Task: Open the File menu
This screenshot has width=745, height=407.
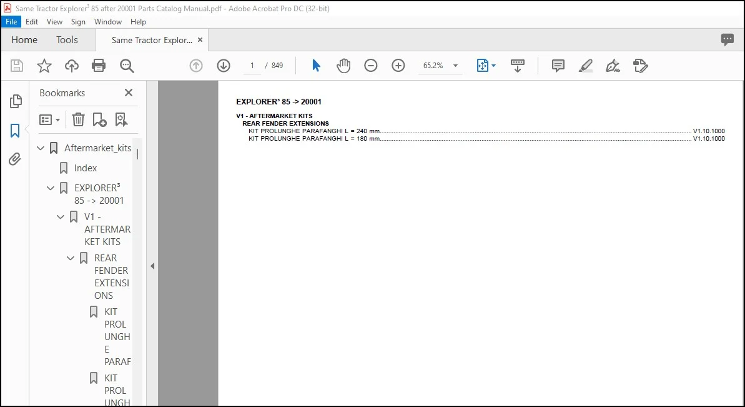Action: point(11,22)
